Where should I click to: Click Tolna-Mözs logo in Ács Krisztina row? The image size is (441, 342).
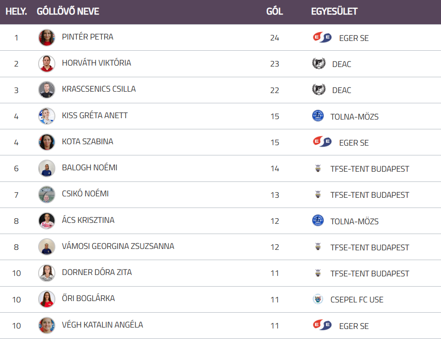[x=318, y=221]
